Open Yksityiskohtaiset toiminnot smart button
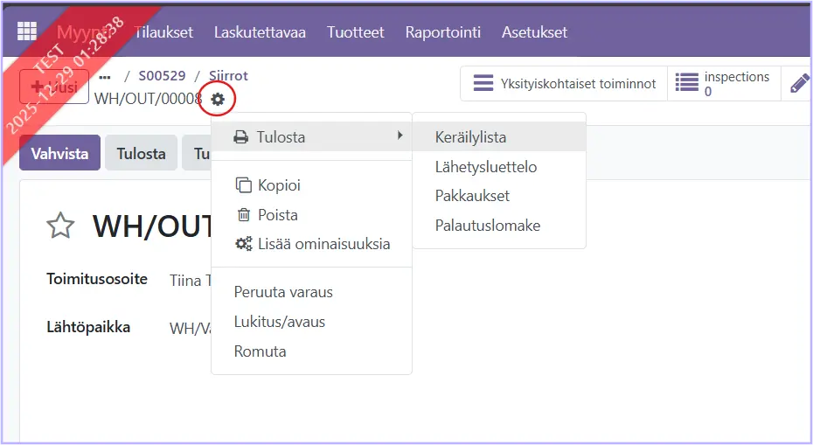 tap(564, 84)
